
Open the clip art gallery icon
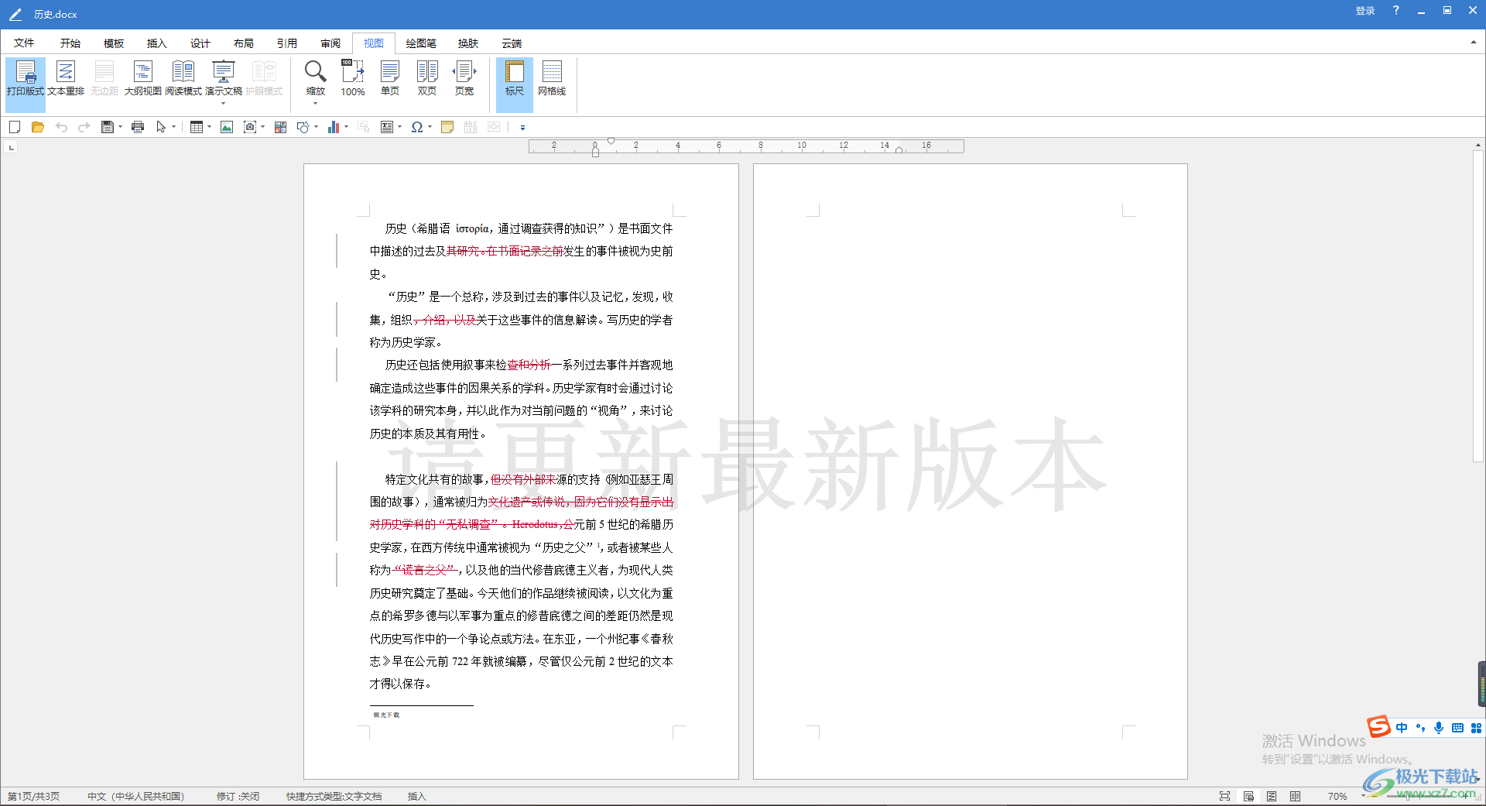point(280,127)
